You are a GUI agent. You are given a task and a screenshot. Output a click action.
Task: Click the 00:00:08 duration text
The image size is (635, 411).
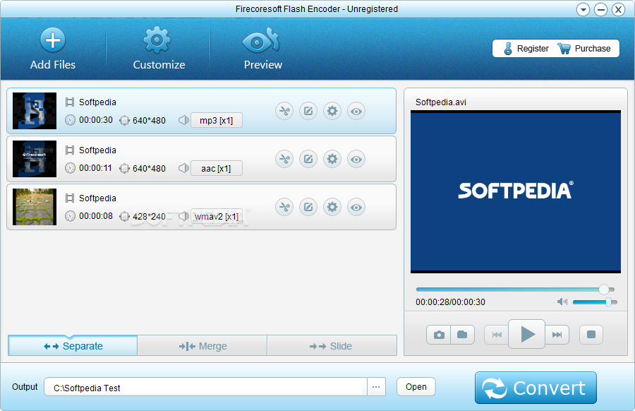(96, 216)
